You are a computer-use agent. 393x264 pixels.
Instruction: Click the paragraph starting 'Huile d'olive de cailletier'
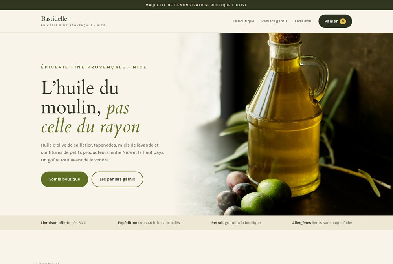(103, 152)
